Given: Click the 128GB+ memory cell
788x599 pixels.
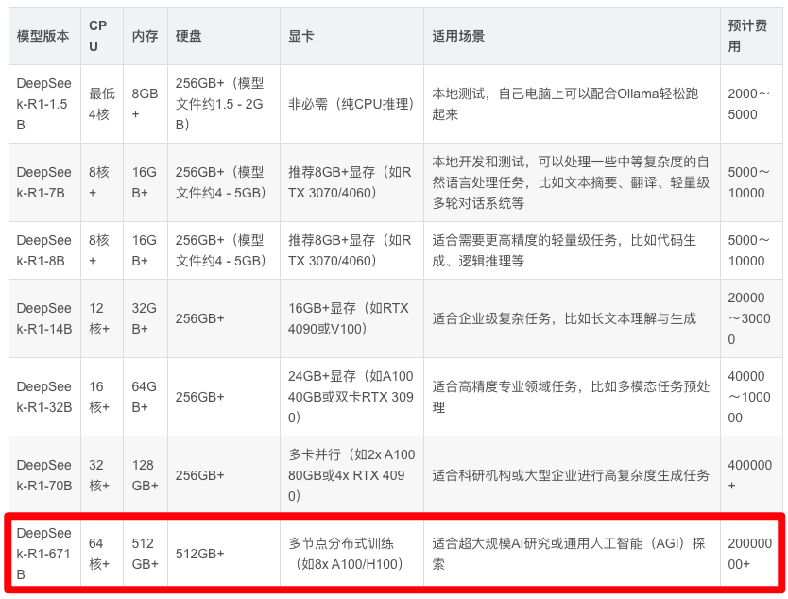Looking at the screenshot, I should (x=146, y=475).
